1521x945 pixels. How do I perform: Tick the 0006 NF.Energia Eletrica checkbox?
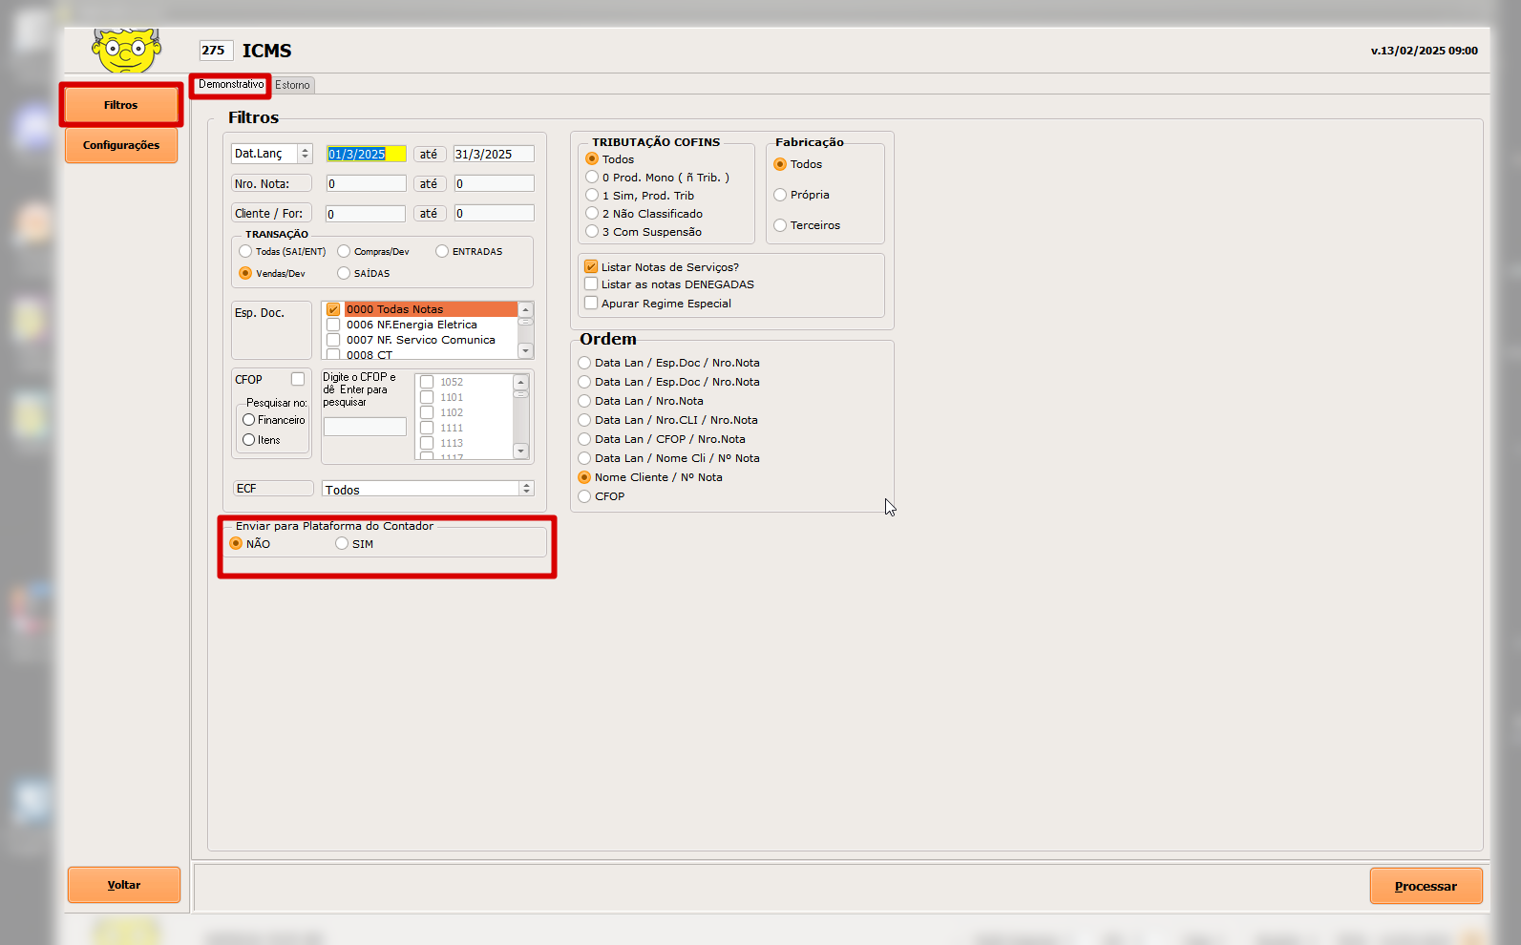(333, 325)
